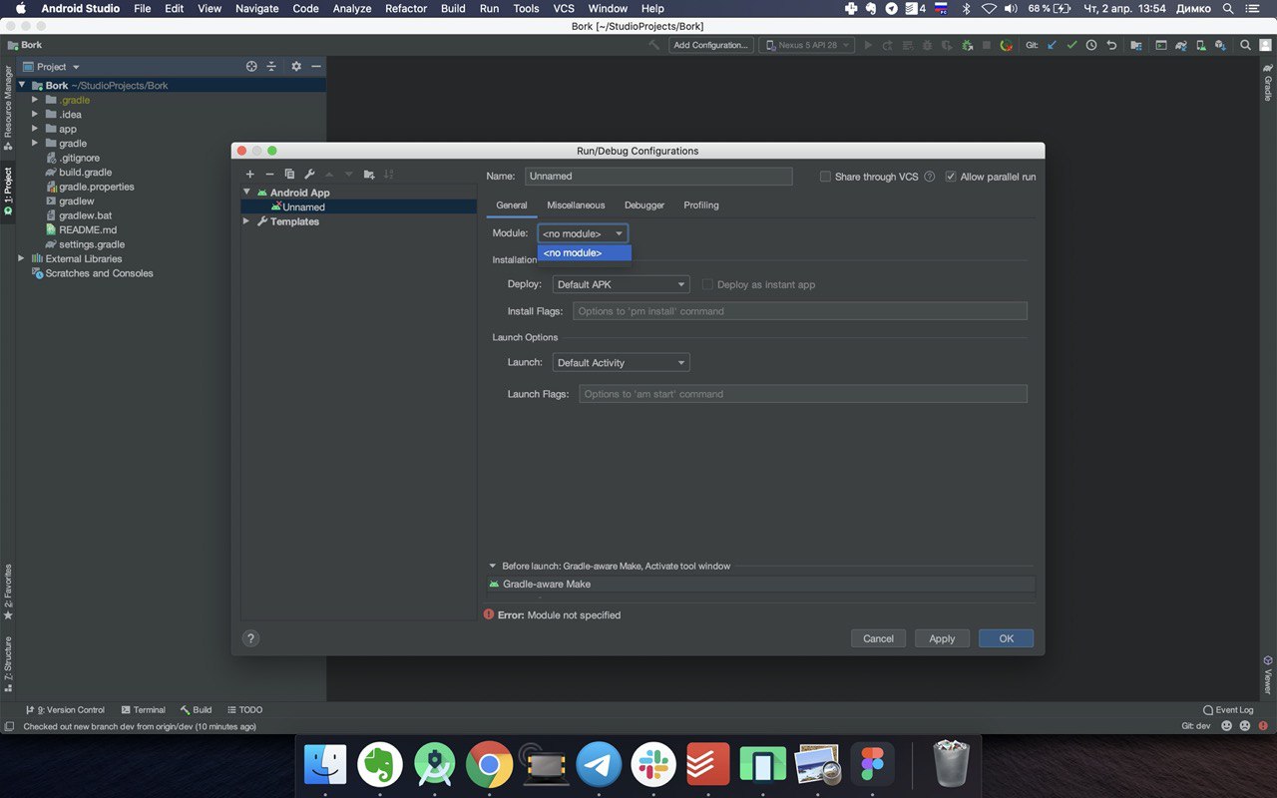Switch to the Profiling tab
1277x798 pixels.
(701, 205)
